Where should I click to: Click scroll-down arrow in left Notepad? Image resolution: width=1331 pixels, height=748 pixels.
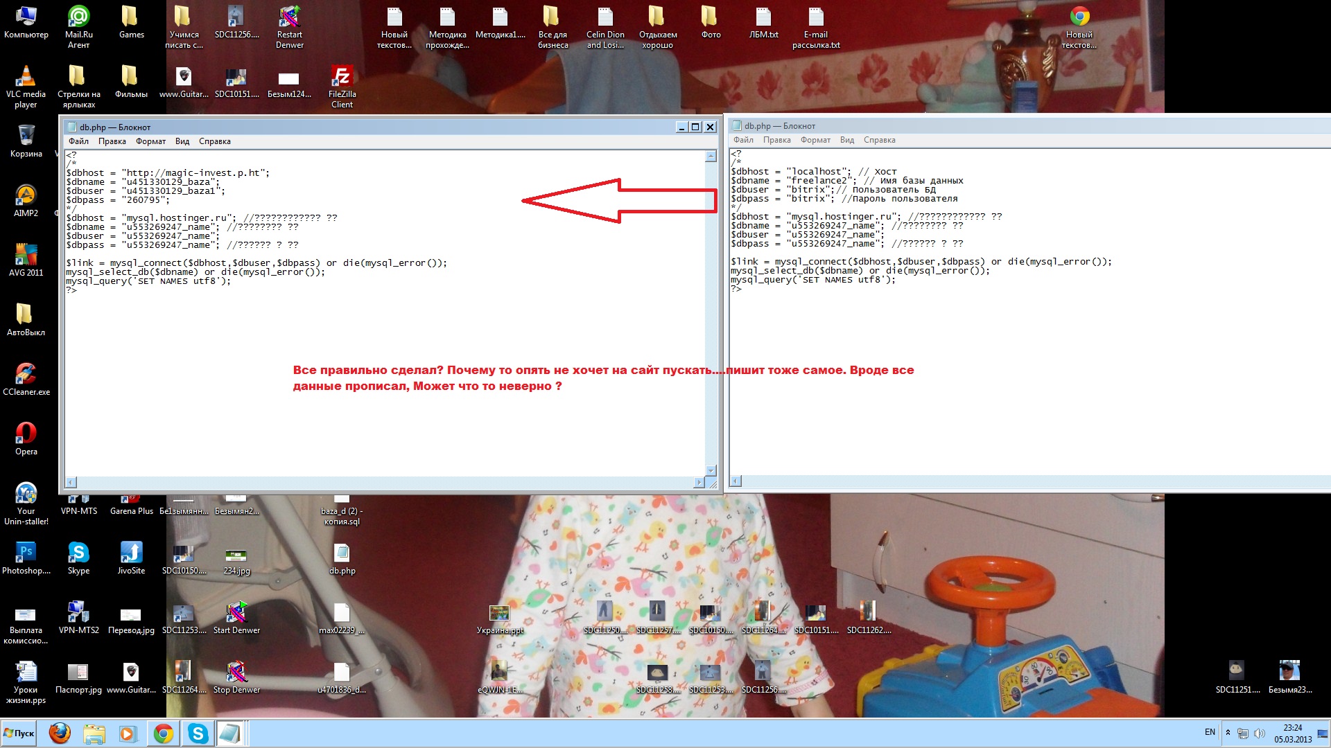tap(711, 470)
